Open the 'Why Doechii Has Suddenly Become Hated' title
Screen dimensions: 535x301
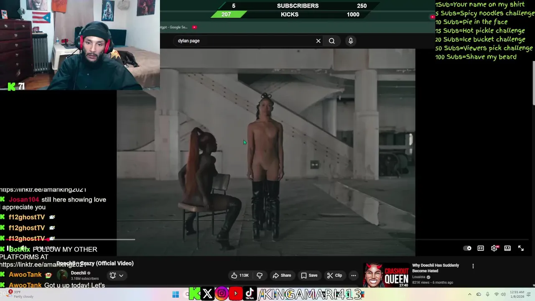[x=436, y=268]
